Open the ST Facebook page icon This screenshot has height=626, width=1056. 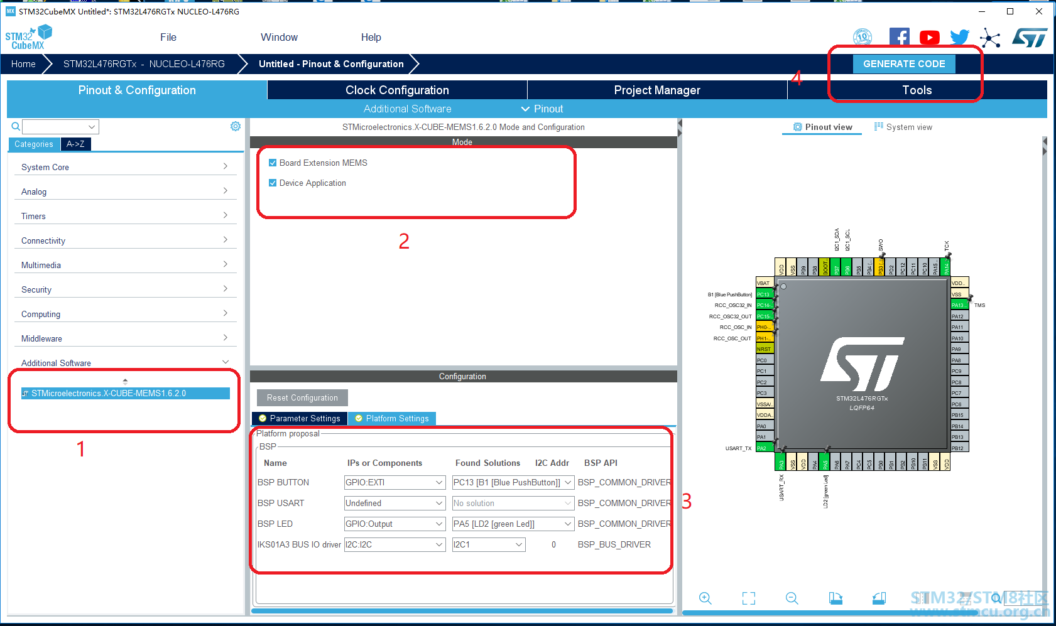899,38
